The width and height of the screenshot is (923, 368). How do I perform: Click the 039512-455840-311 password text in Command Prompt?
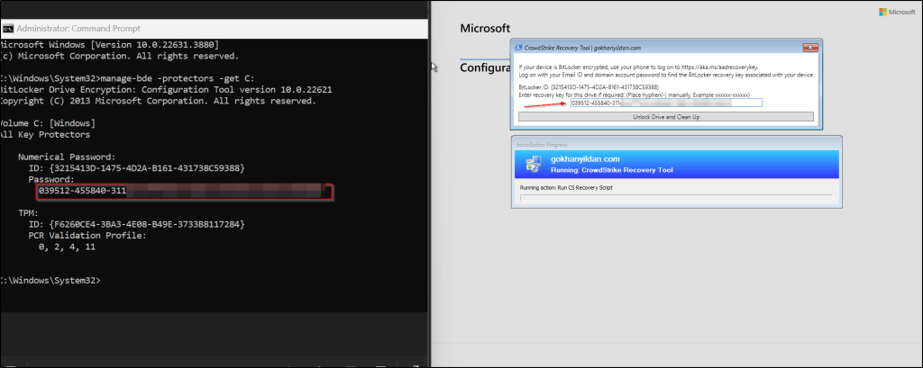click(82, 192)
